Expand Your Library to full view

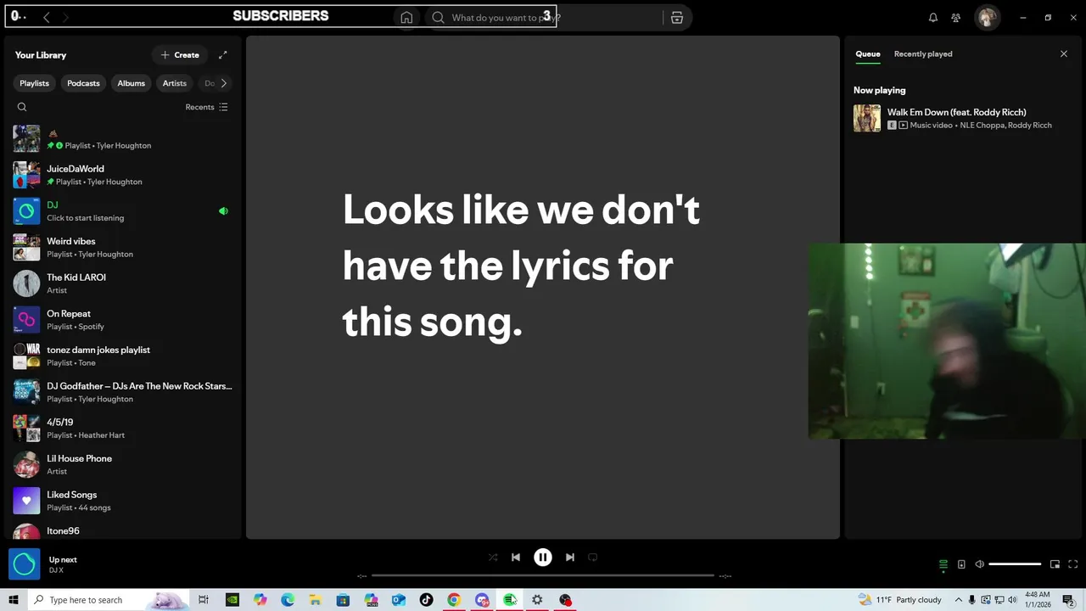pos(222,55)
